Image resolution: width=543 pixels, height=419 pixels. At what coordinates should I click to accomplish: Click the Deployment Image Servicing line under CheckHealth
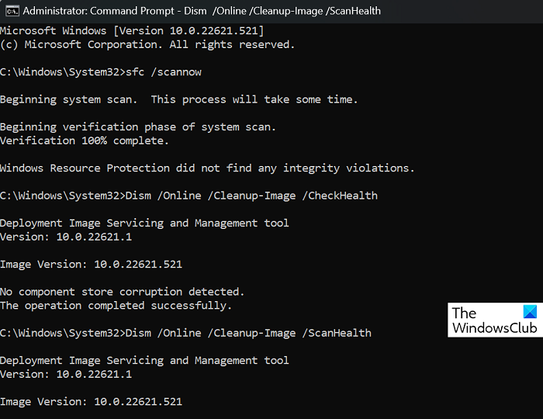pos(144,223)
